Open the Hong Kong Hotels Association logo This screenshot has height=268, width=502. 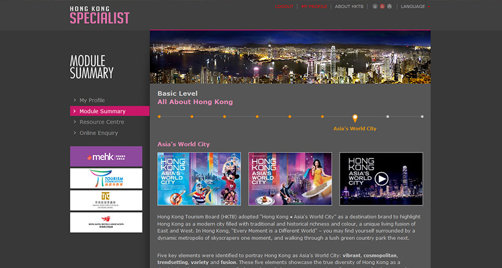(x=106, y=222)
